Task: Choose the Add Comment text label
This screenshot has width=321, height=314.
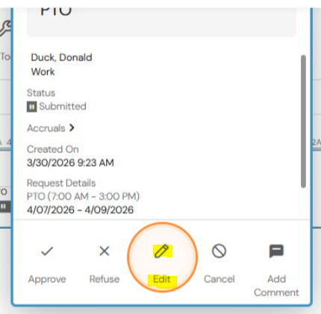Action: (276, 286)
